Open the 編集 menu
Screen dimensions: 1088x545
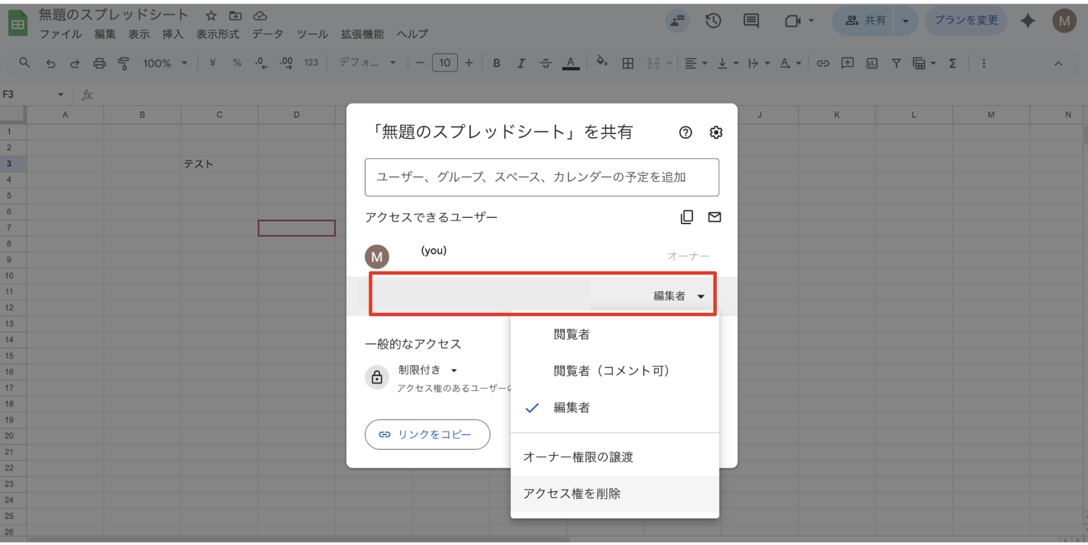coord(105,34)
